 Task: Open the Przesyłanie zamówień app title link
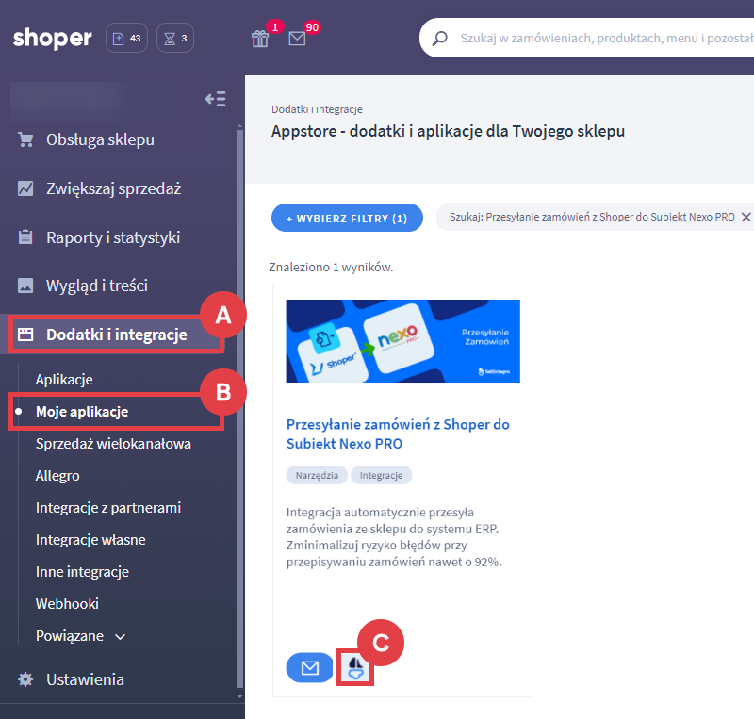click(397, 433)
